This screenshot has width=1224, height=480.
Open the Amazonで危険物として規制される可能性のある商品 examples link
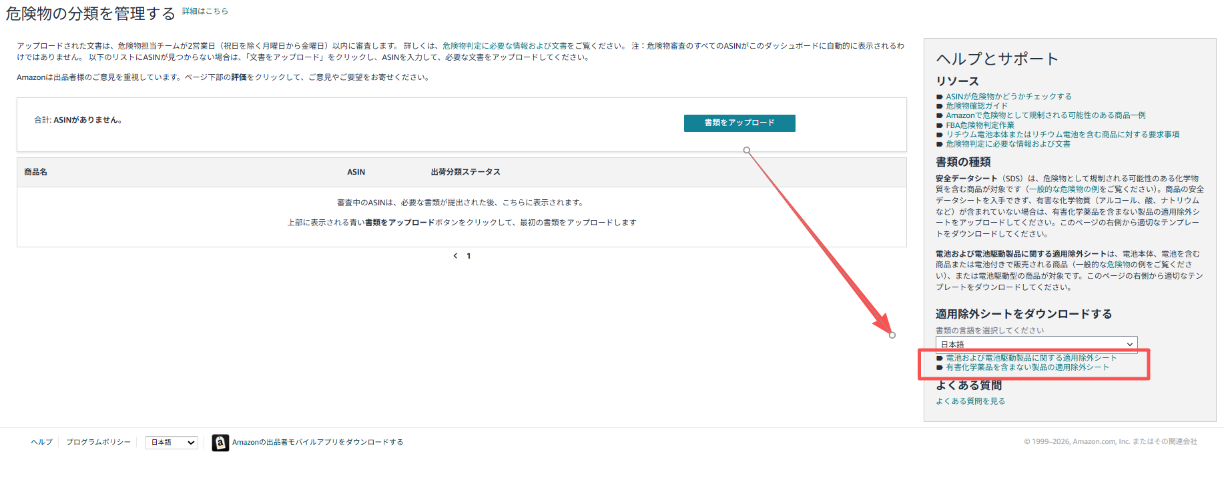(x=1045, y=115)
